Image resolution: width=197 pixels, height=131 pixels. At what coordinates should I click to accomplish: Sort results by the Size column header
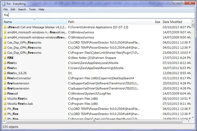[151, 22]
